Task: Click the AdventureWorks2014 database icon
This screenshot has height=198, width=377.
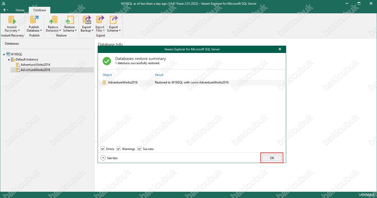Action: (18, 65)
